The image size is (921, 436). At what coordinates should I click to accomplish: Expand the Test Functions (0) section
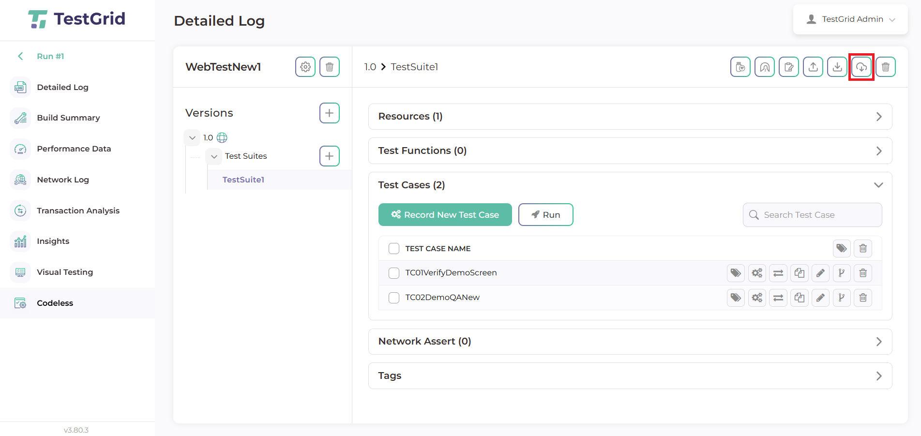click(x=630, y=151)
